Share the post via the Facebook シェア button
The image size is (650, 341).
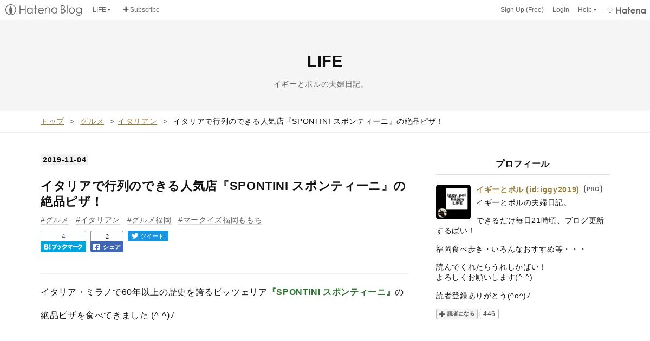point(107,246)
